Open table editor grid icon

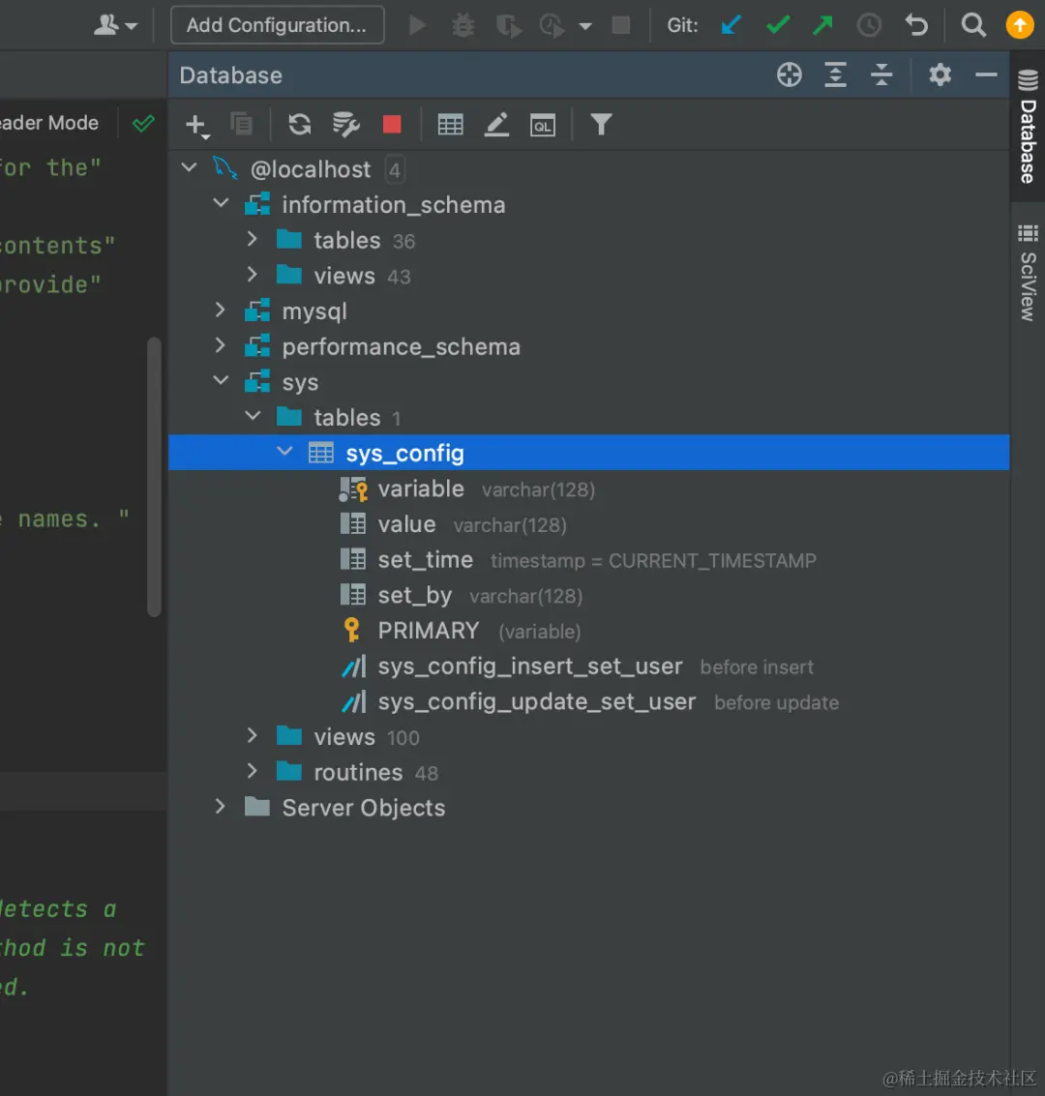pos(450,125)
